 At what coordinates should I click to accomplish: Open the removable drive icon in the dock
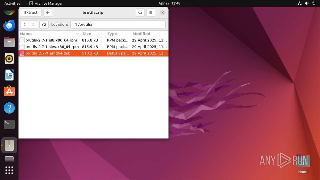coord(9,159)
